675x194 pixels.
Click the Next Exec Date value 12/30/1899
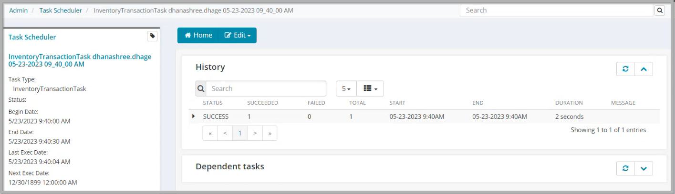(x=42, y=183)
